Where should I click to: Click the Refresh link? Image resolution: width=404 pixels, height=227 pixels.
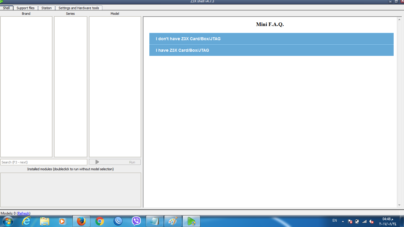(24, 213)
